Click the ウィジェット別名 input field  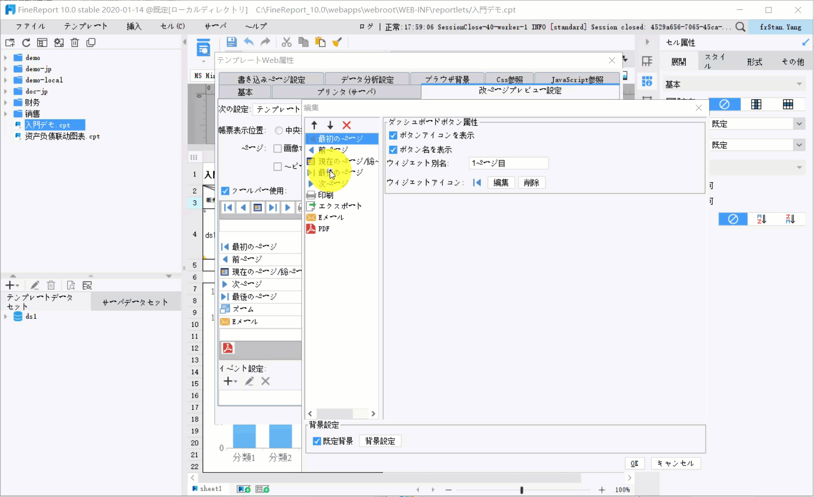509,163
